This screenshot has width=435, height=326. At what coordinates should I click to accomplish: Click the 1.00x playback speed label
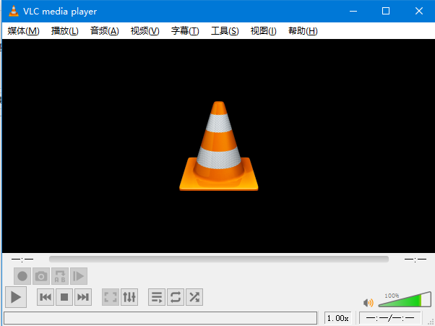click(x=338, y=318)
